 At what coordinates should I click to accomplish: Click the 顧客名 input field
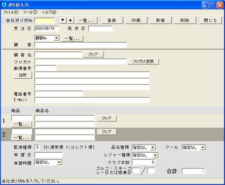pyautogui.click(x=58, y=55)
